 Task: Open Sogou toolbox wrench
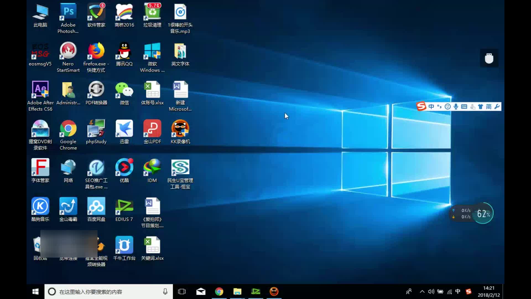tap(497, 107)
